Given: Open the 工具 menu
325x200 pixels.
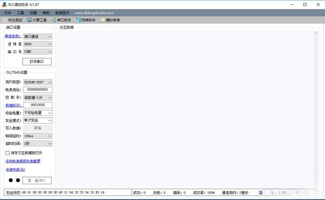Looking at the screenshot, I should click(x=21, y=13).
